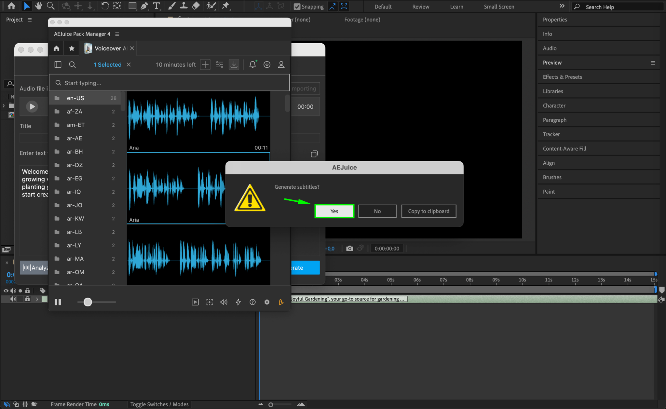
Task: Click No in AEJuice dialog
Action: (377, 211)
